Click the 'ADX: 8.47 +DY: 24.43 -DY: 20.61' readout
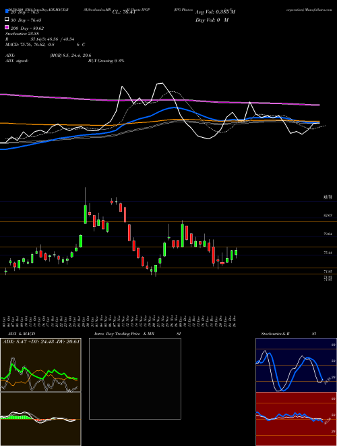The image size is (337, 446). tap(41, 341)
